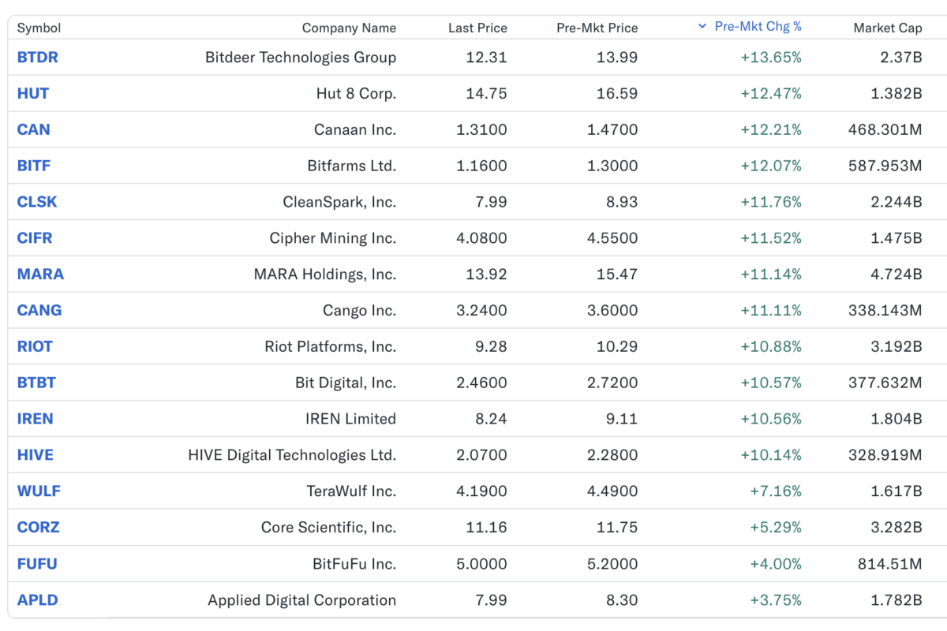Click the MARA ticker symbol
Image resolution: width=947 pixels, height=631 pixels.
click(40, 274)
